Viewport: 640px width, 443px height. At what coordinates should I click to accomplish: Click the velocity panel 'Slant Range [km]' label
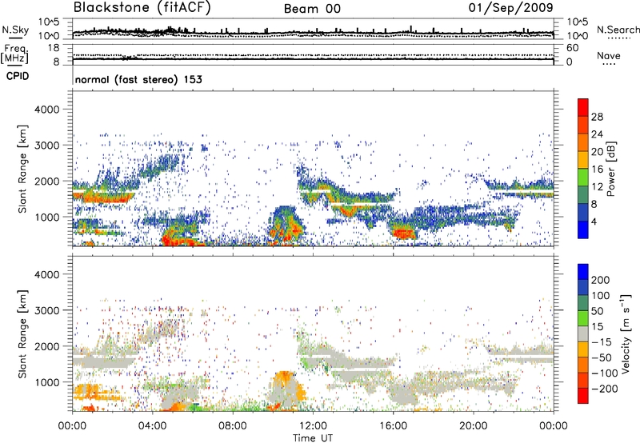[x=22, y=333]
